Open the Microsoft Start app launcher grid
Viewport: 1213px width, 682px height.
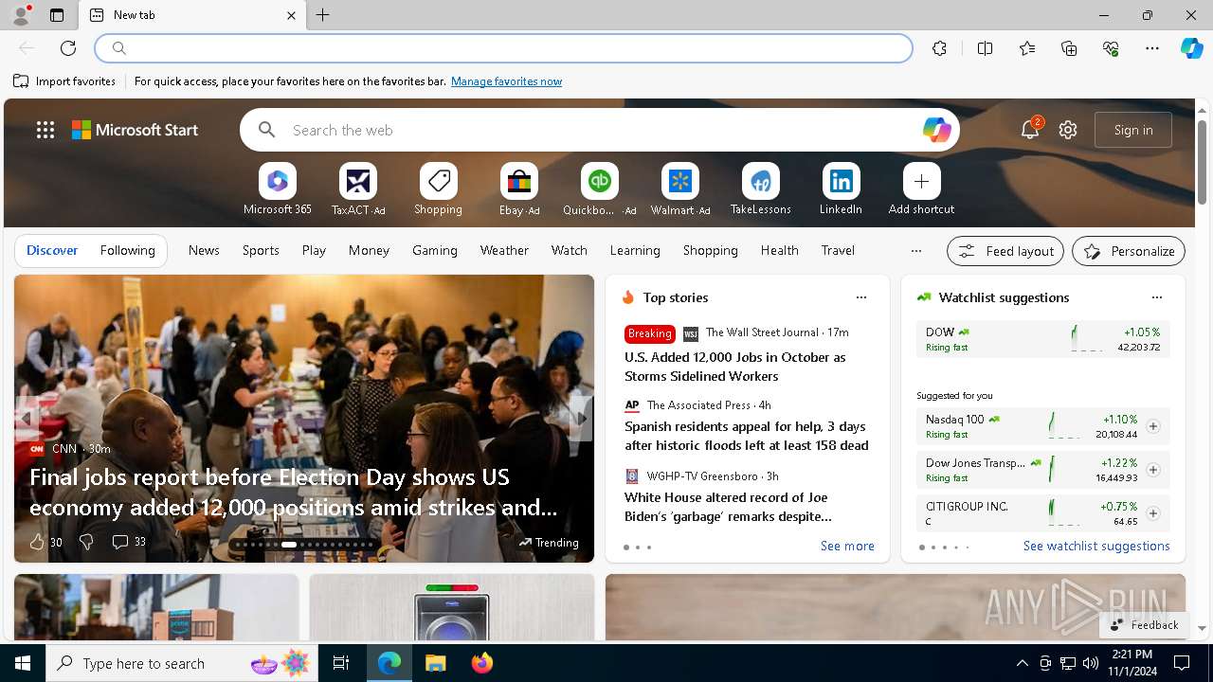coord(45,130)
